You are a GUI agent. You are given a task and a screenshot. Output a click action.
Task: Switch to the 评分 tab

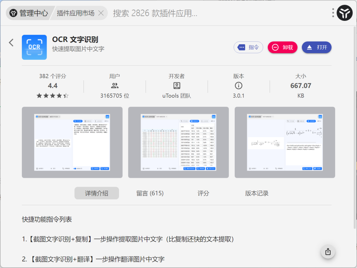coord(203,193)
